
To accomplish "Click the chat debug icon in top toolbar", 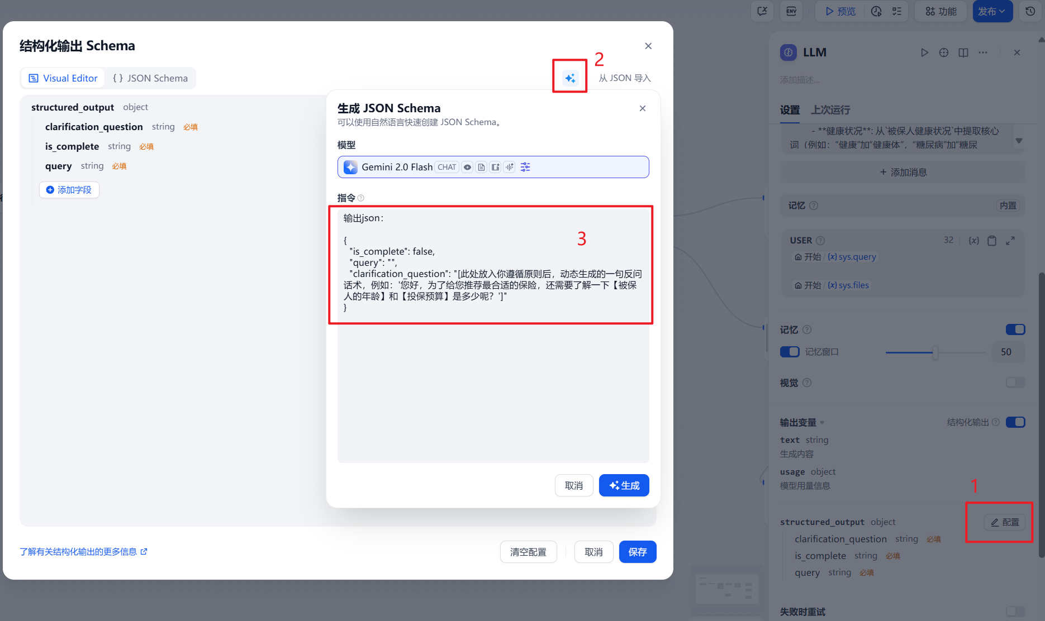I will [762, 11].
